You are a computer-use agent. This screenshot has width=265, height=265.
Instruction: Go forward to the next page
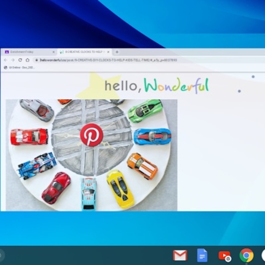click(13, 60)
